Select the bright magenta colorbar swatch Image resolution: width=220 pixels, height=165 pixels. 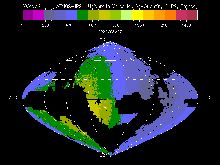pyautogui.click(x=38, y=15)
